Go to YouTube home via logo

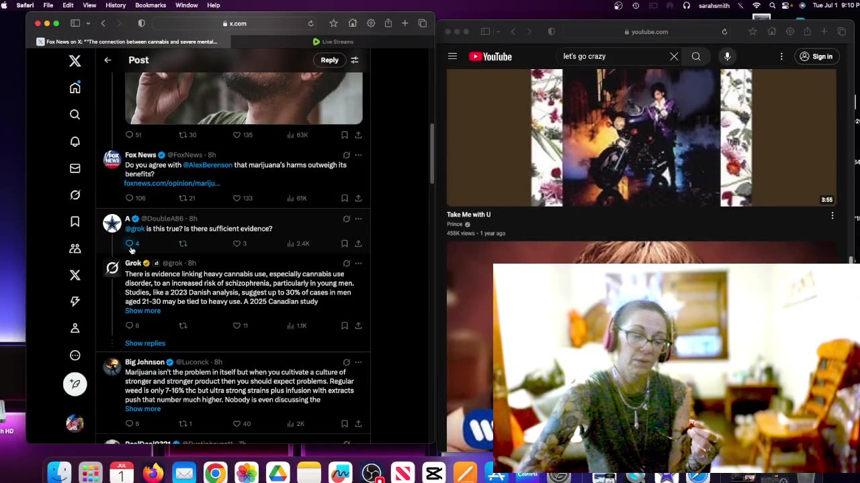490,56
